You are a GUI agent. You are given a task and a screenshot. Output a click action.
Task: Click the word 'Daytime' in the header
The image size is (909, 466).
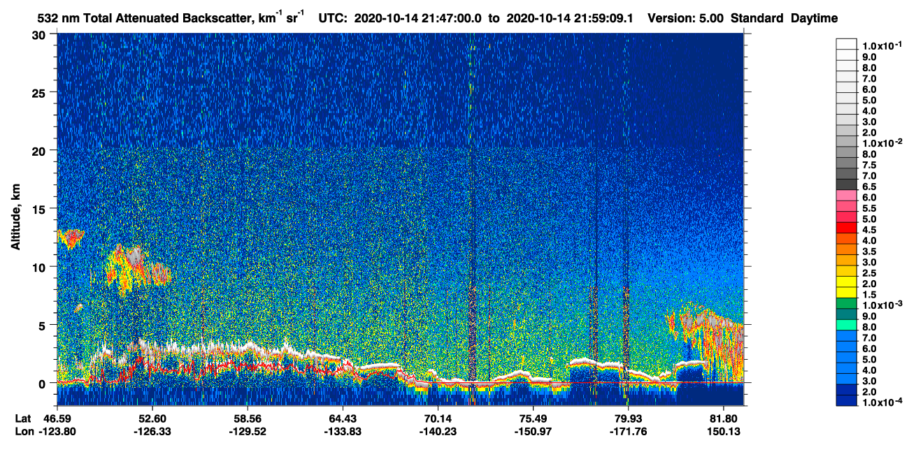pos(814,19)
